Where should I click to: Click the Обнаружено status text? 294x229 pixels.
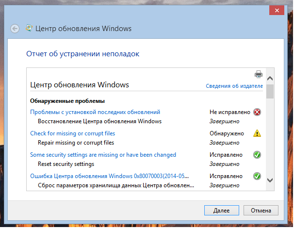tap(227, 133)
